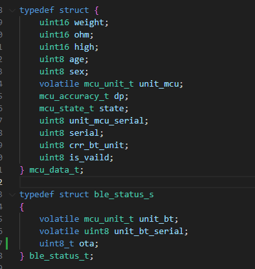This screenshot has width=255, height=269.
Task: Click the closing brace before ble_status_t
Action: (22, 256)
